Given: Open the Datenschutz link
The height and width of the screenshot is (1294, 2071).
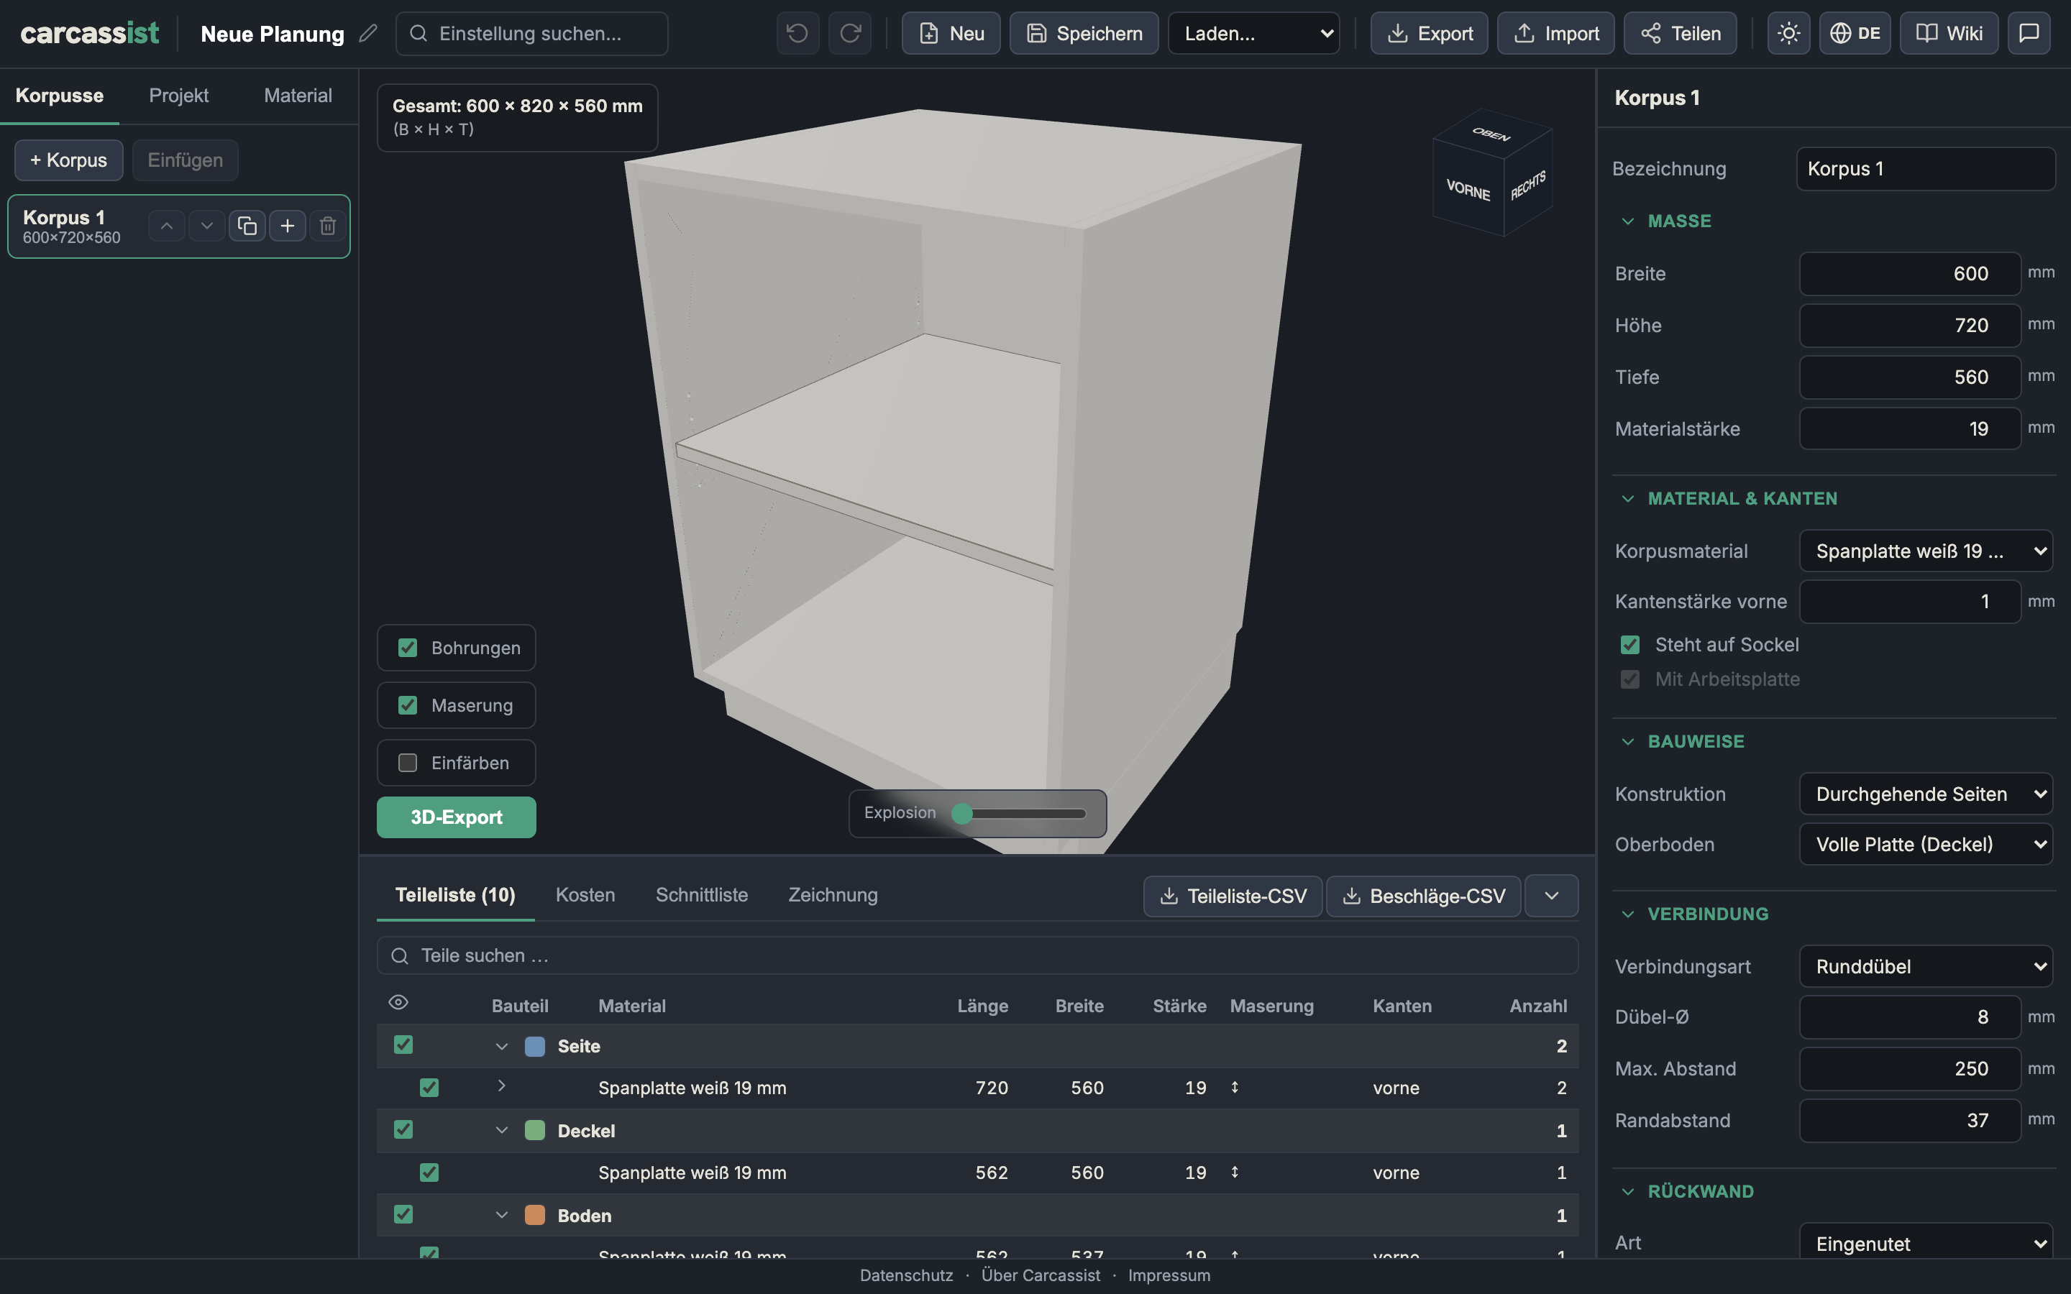Looking at the screenshot, I should point(906,1275).
